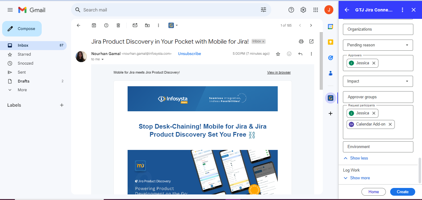Star the message from Nourhan Gamal

278,54
